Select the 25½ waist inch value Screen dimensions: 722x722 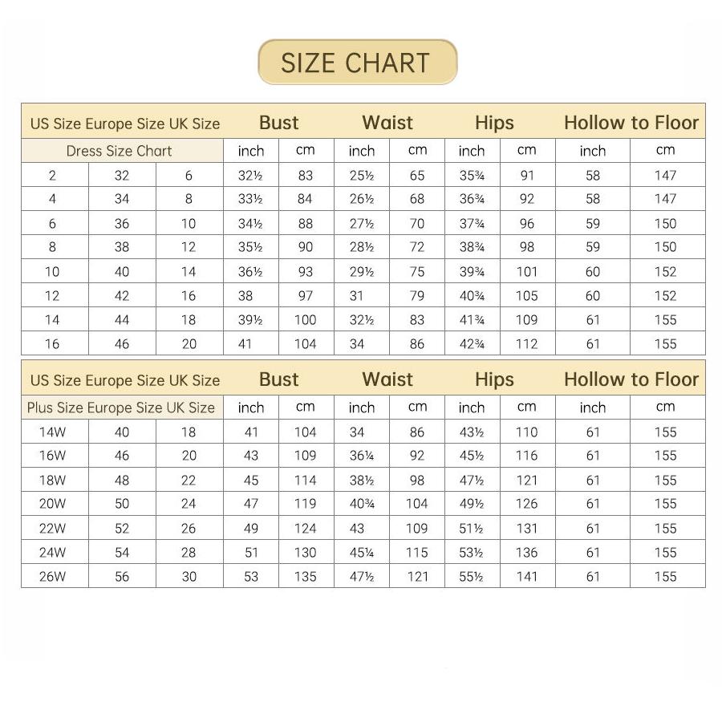(361, 176)
